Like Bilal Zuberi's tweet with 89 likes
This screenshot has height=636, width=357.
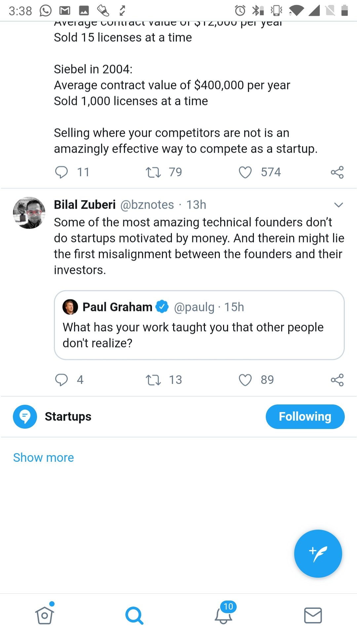tap(245, 380)
